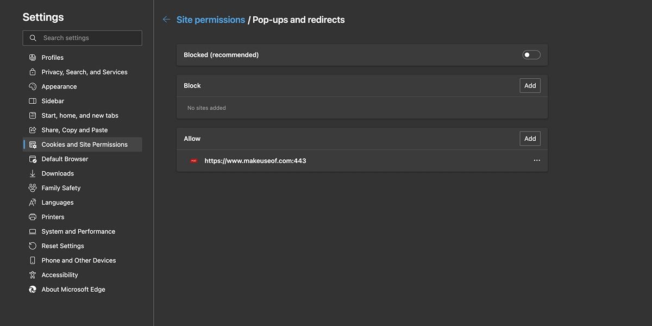Click Add in the Allow section

point(530,138)
